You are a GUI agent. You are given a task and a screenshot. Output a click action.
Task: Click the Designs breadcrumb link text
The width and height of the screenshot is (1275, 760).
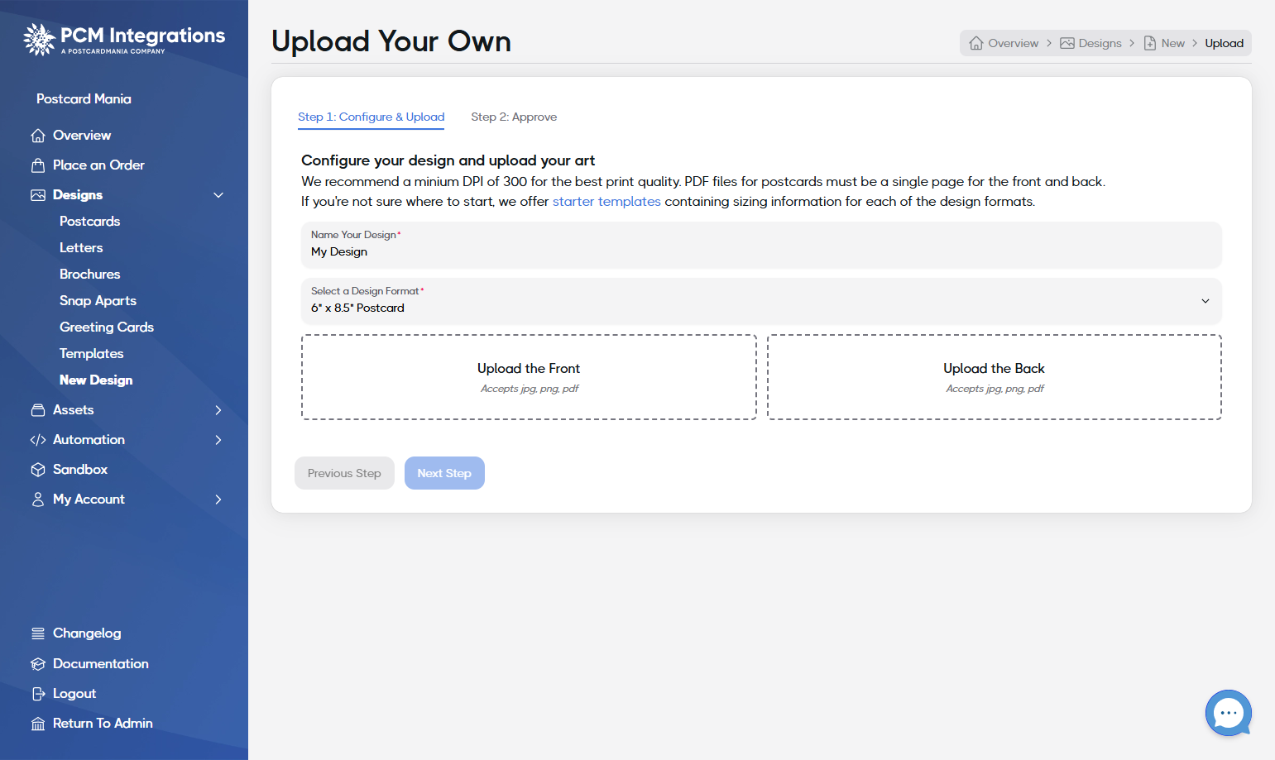click(x=1100, y=43)
